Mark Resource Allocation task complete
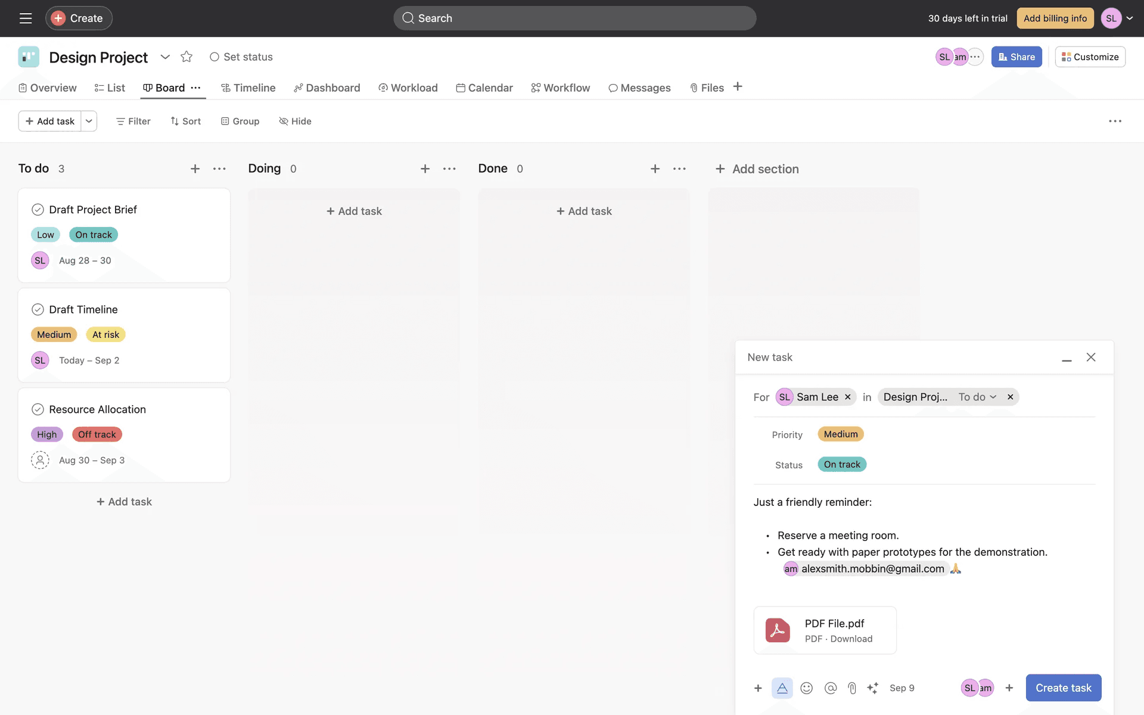Image resolution: width=1144 pixels, height=715 pixels. click(x=38, y=409)
